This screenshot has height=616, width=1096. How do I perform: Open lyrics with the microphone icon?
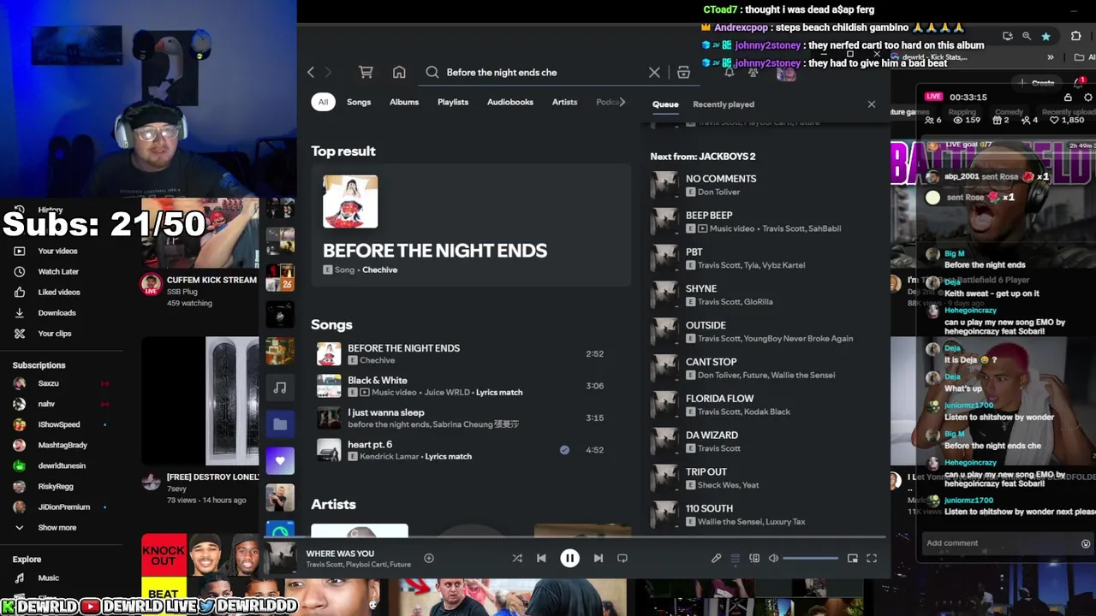[x=716, y=559]
